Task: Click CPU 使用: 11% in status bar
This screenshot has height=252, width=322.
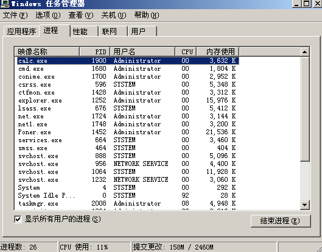Action: [x=94, y=247]
